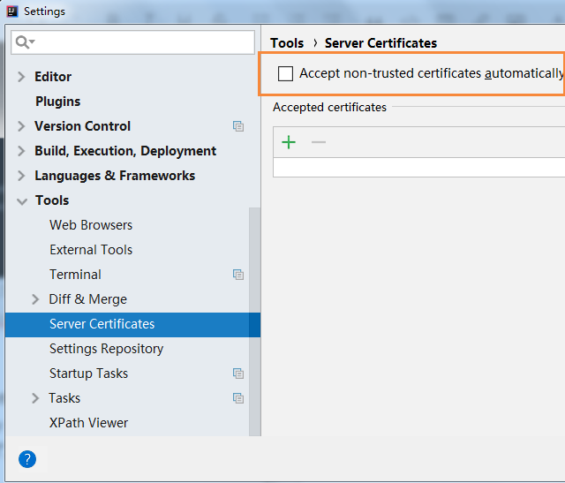
Task: Expand the Version Control section
Action: pos(21,126)
